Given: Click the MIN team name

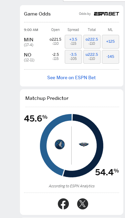Looking at the screenshot, I should tap(29, 40).
